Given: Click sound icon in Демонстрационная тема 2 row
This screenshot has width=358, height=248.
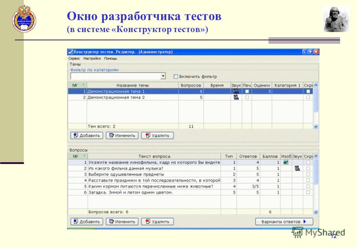Looking at the screenshot, I should pos(236,97).
